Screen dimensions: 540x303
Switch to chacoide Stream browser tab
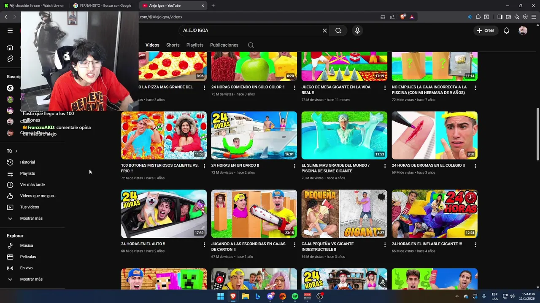35,5
